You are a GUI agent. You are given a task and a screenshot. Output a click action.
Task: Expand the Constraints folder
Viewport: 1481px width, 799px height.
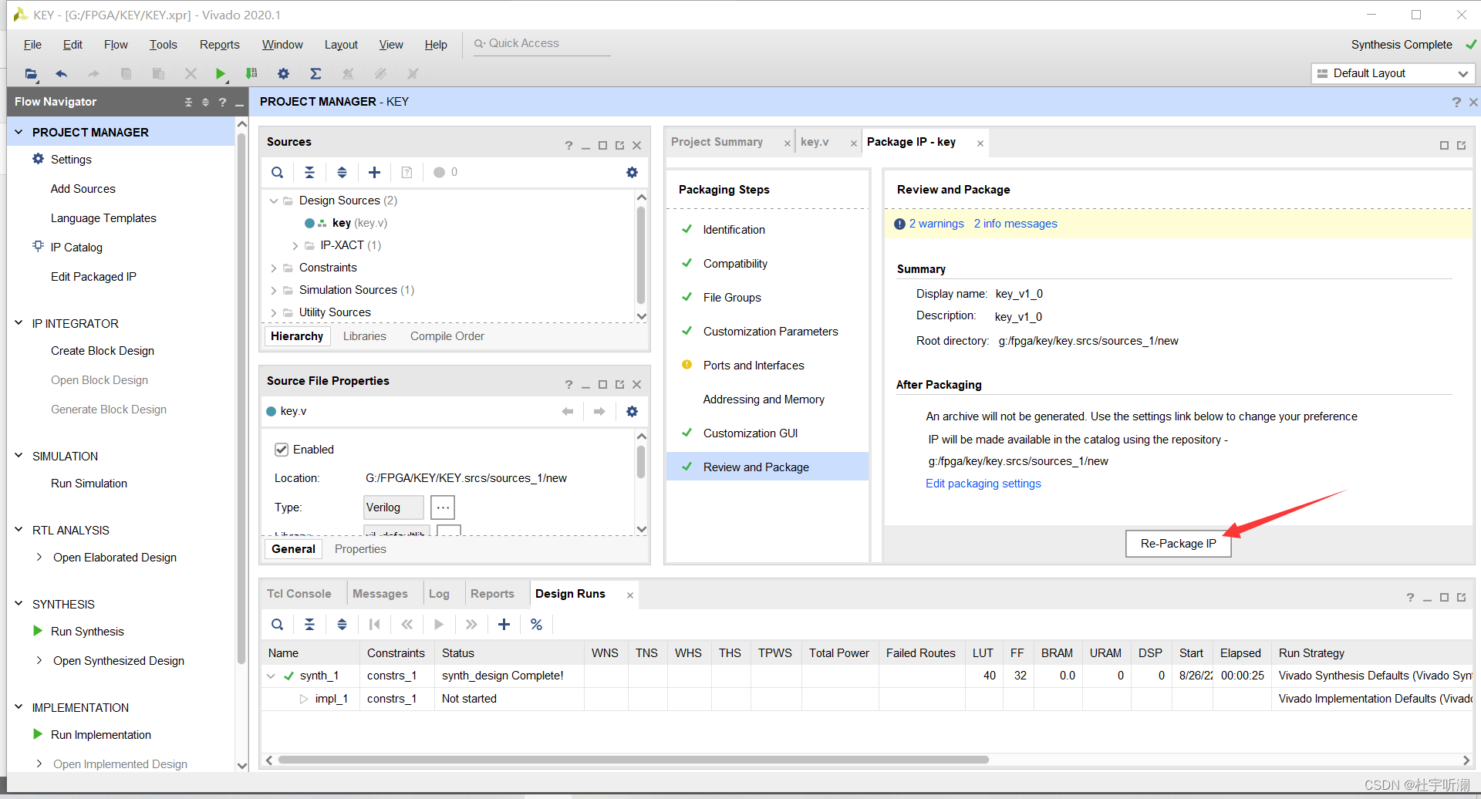[x=273, y=268]
